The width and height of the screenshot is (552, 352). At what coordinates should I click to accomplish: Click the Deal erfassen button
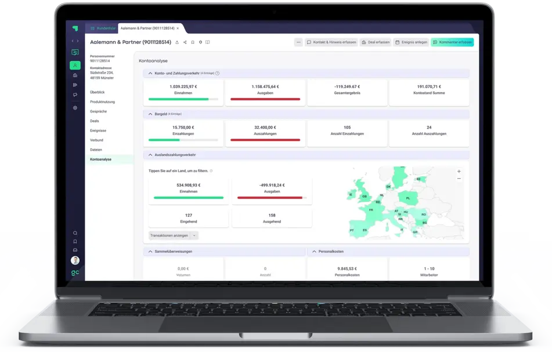tap(376, 42)
